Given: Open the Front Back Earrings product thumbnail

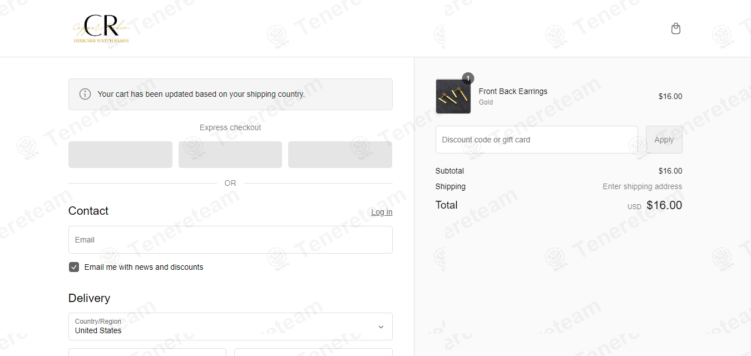Looking at the screenshot, I should 453,96.
